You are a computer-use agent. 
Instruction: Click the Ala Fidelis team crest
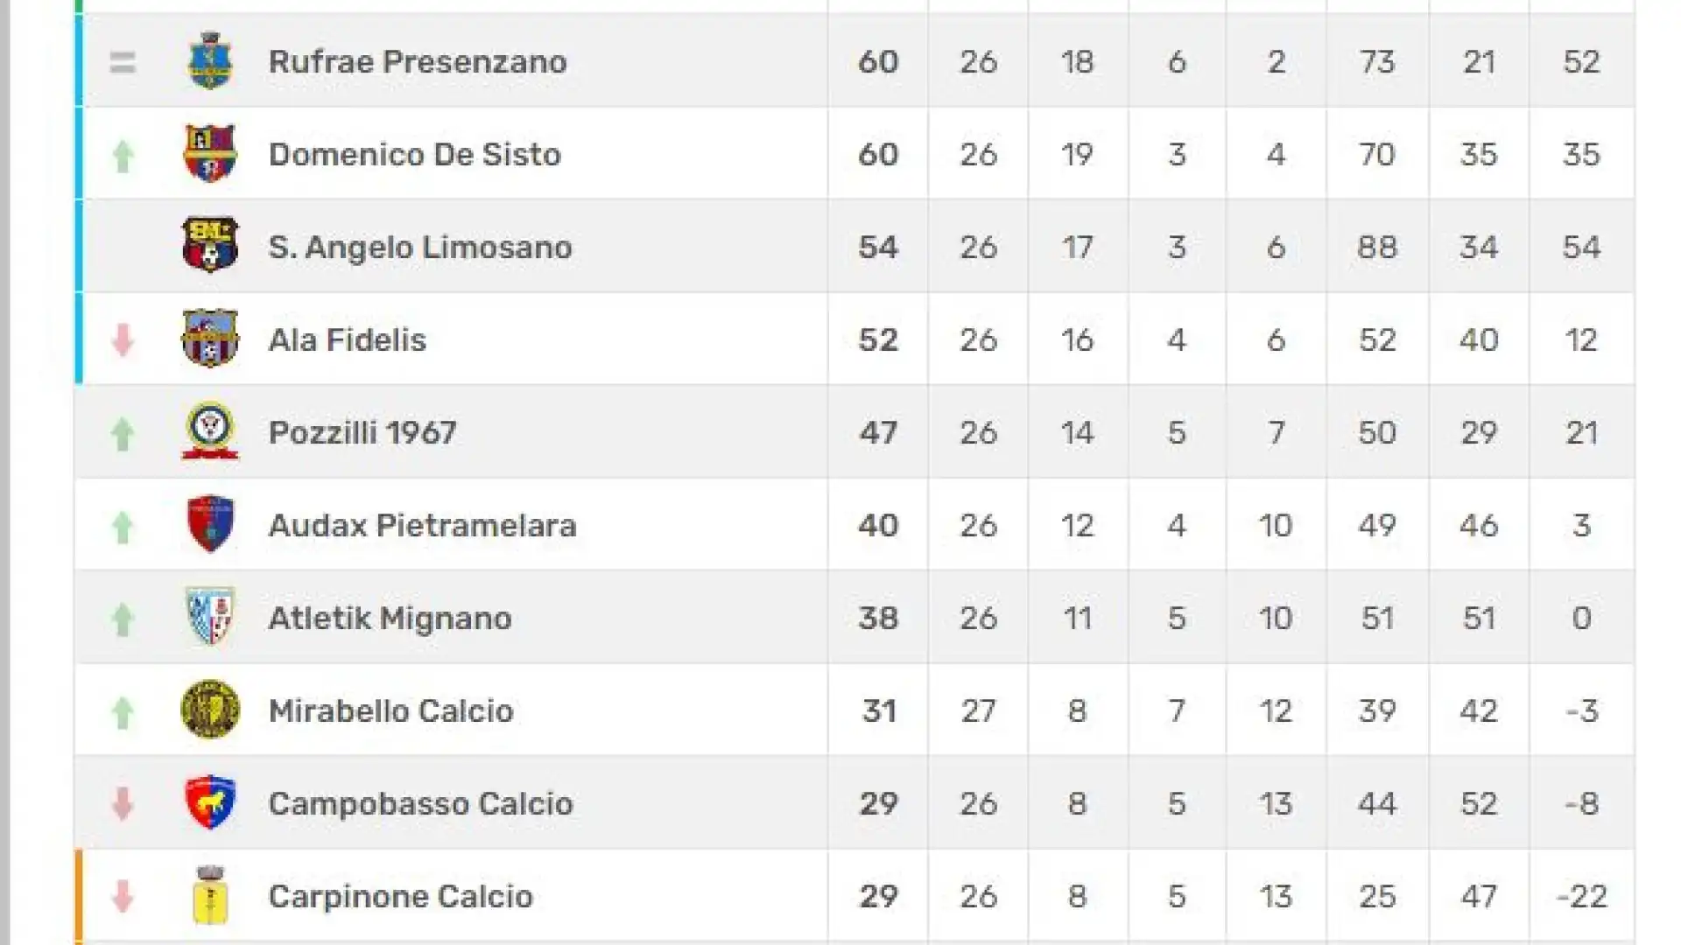click(x=210, y=339)
